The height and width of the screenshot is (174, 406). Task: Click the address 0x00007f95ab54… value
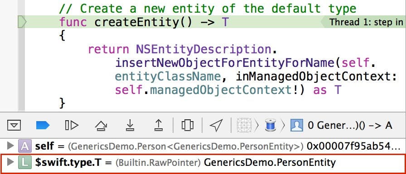[353, 146]
